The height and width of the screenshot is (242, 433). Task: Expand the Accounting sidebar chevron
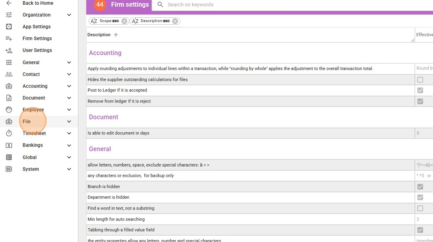click(x=69, y=86)
